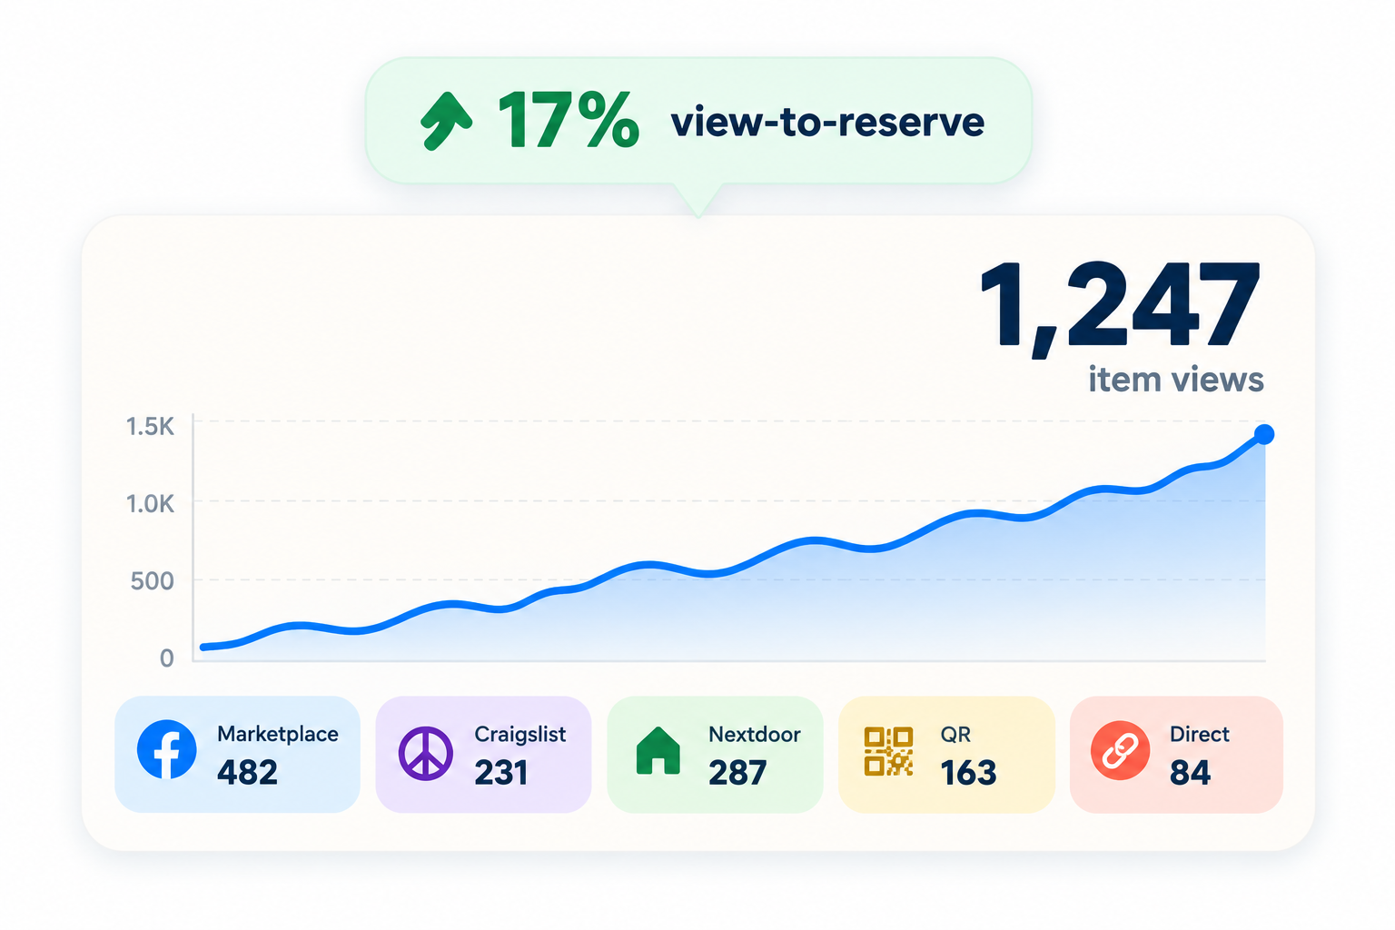Click the Craigslist label text
This screenshot has height=930, width=1395.
[x=520, y=734]
